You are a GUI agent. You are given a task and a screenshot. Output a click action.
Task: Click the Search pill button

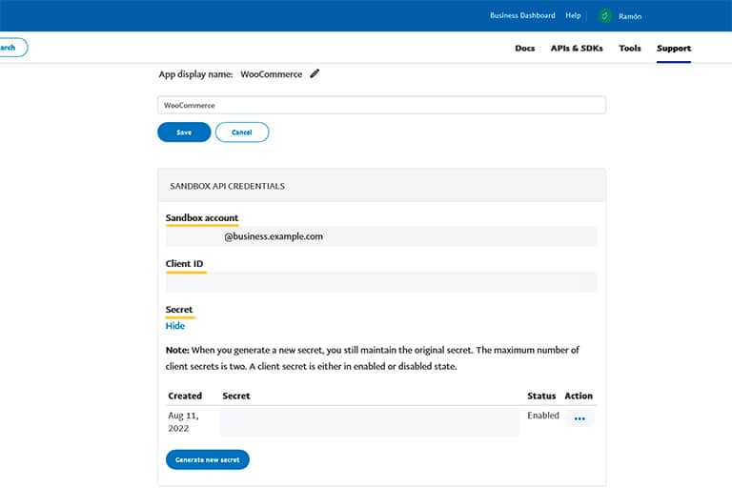pyautogui.click(x=12, y=47)
